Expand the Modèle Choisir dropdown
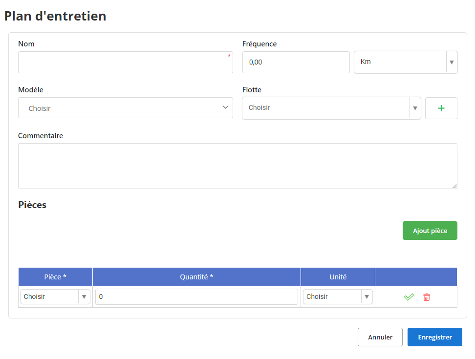475x359 pixels. tap(126, 108)
